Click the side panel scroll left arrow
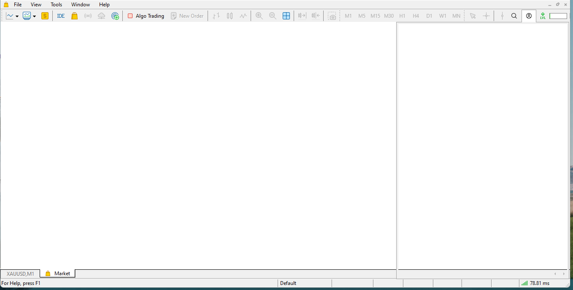The width and height of the screenshot is (573, 290). 555,274
